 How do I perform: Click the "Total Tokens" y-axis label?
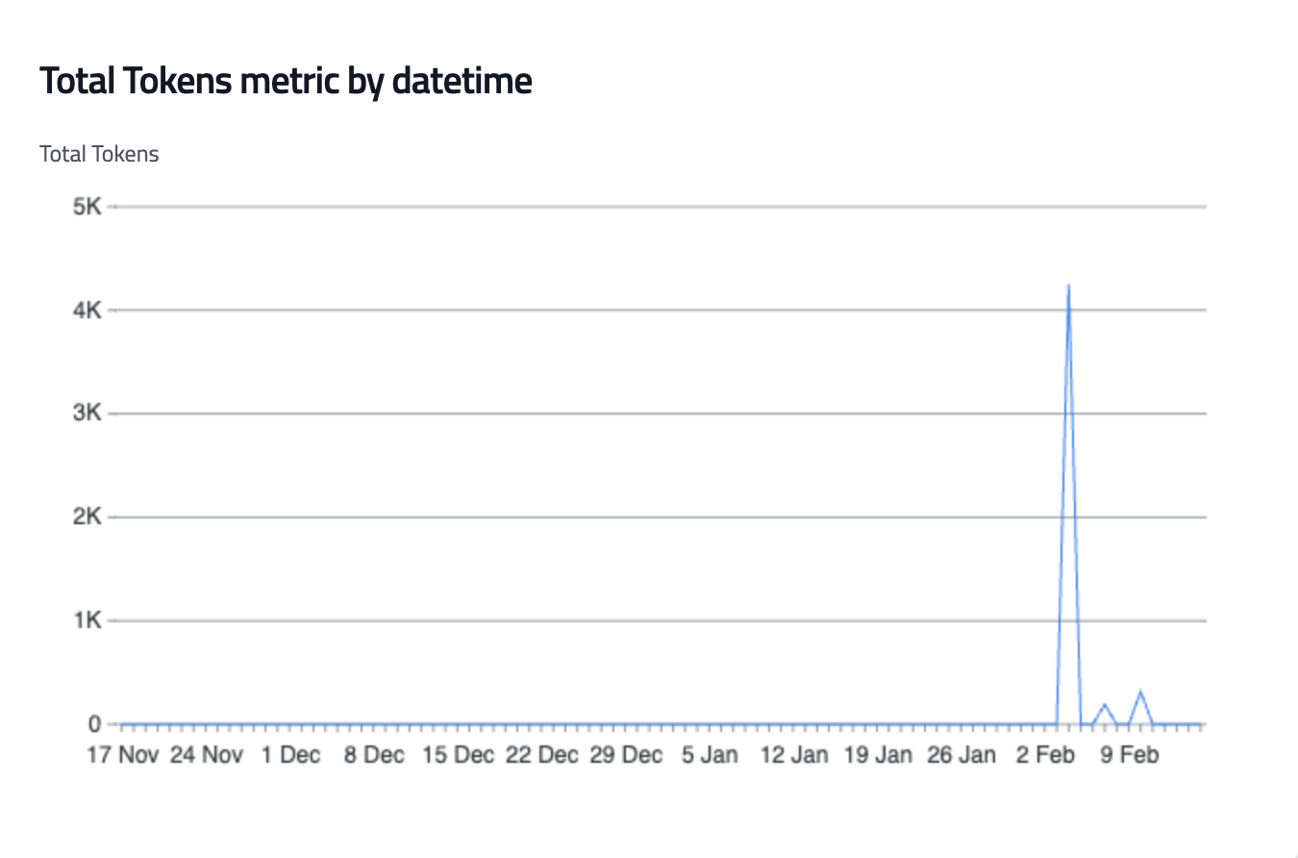coord(99,154)
